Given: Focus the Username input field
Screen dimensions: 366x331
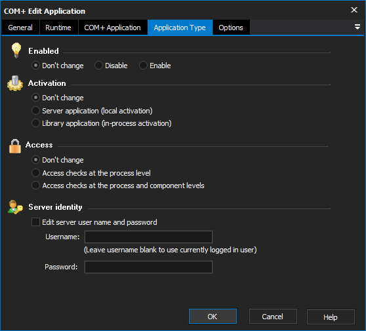Looking at the screenshot, I should pyautogui.click(x=148, y=237).
